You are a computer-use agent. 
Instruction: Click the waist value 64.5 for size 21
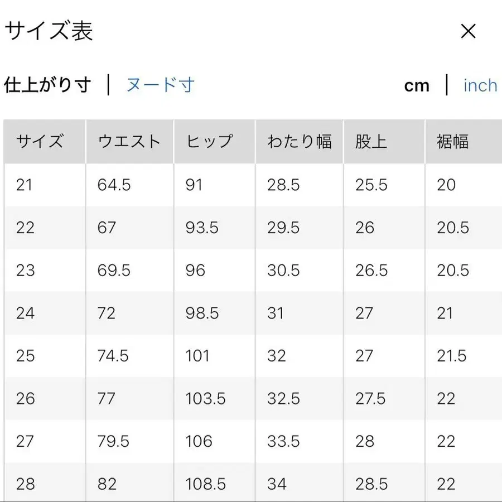point(114,185)
